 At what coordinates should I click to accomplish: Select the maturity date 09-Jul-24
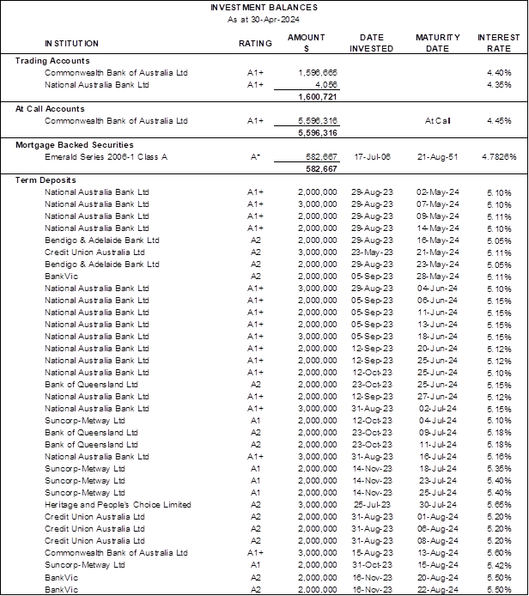pyautogui.click(x=437, y=433)
